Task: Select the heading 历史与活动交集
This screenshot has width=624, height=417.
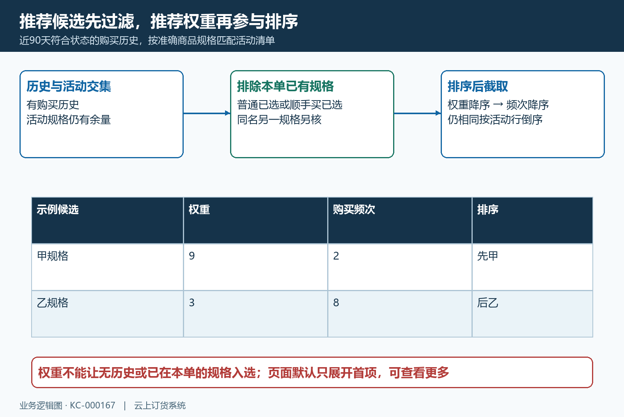Action: (x=69, y=86)
